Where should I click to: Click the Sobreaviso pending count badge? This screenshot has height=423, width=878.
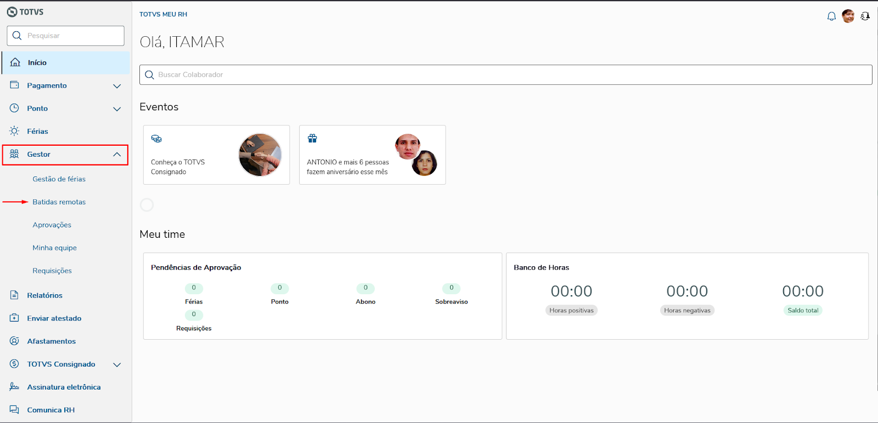tap(452, 288)
